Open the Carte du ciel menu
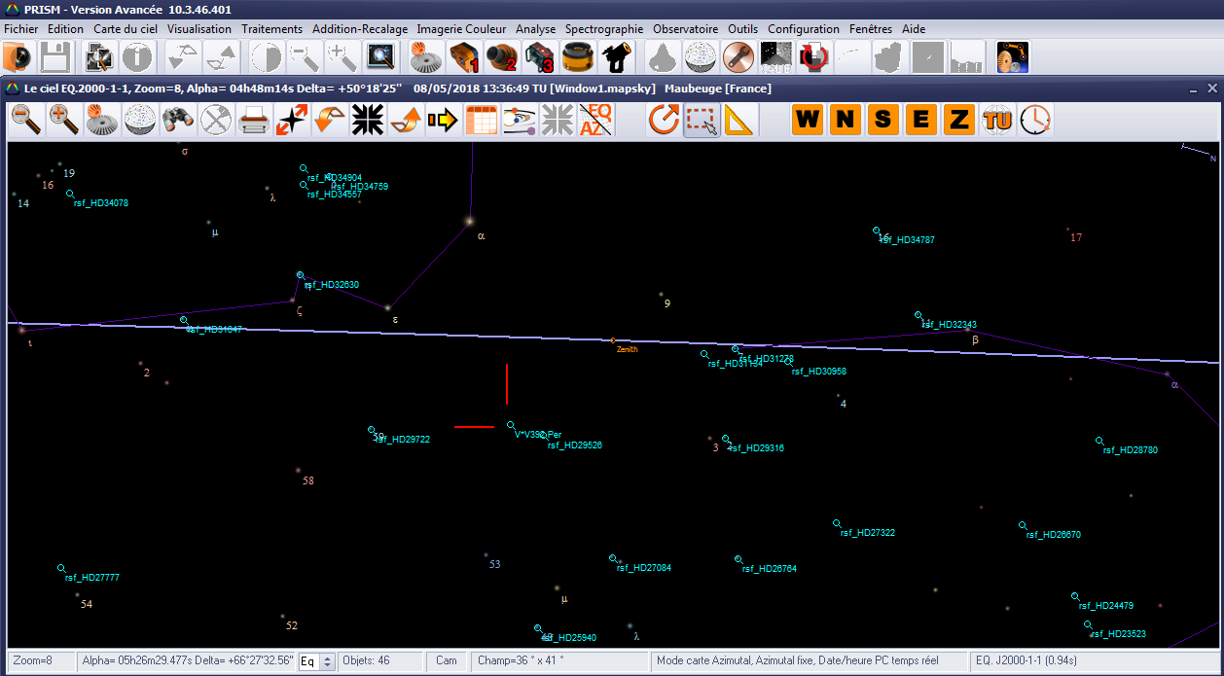The height and width of the screenshot is (676, 1224). point(126,29)
